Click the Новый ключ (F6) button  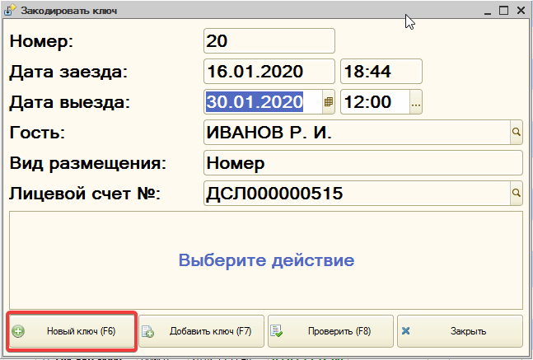pyautogui.click(x=72, y=331)
